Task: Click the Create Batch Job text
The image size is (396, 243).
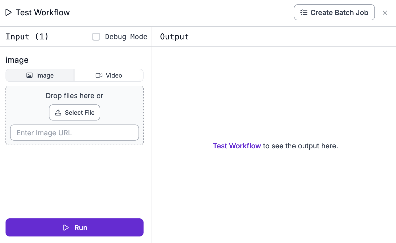Action: (x=339, y=13)
